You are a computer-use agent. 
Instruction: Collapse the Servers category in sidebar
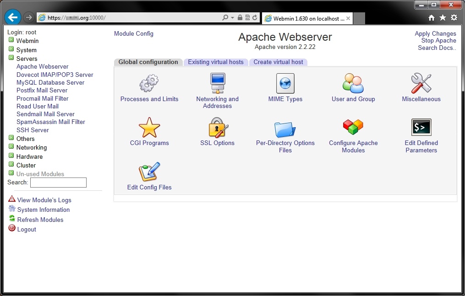(11, 58)
